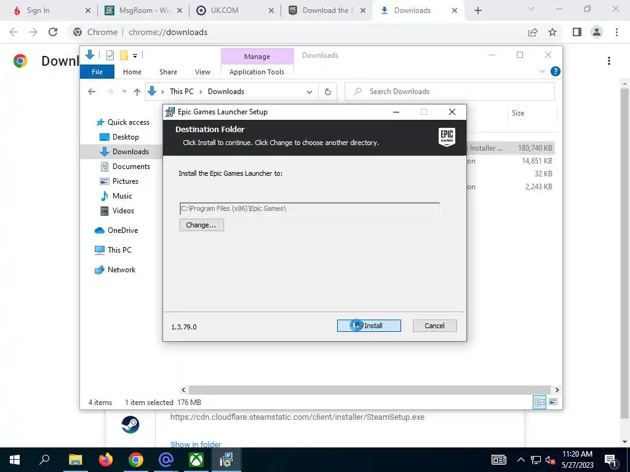Go up one folder level in Explorer
The width and height of the screenshot is (630, 472).
pos(137,92)
